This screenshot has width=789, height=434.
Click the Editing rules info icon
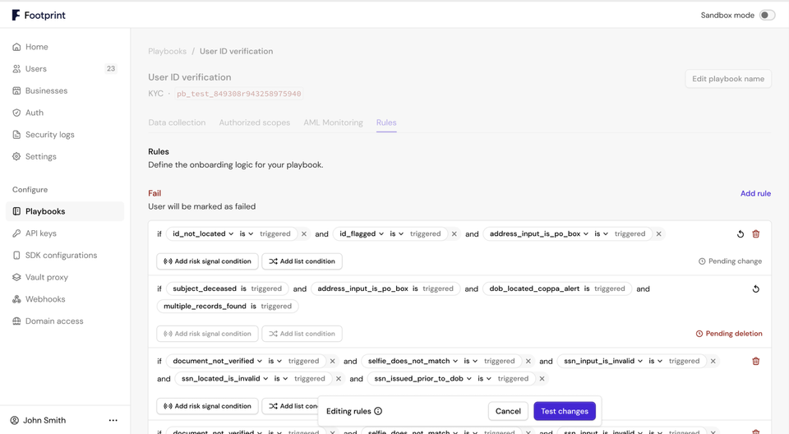378,411
